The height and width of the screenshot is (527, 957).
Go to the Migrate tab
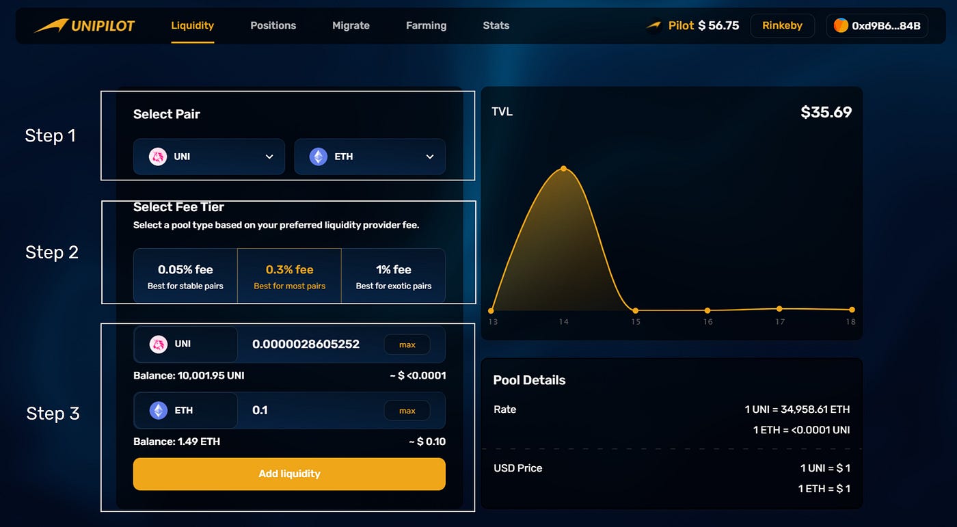[351, 25]
